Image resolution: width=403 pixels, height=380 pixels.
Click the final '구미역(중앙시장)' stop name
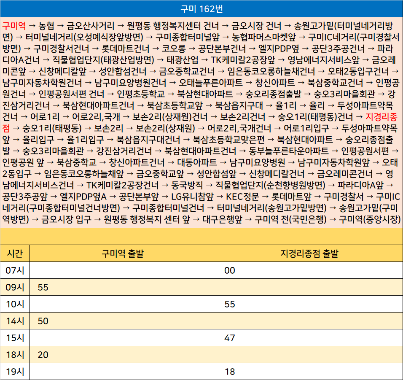tap(370, 219)
